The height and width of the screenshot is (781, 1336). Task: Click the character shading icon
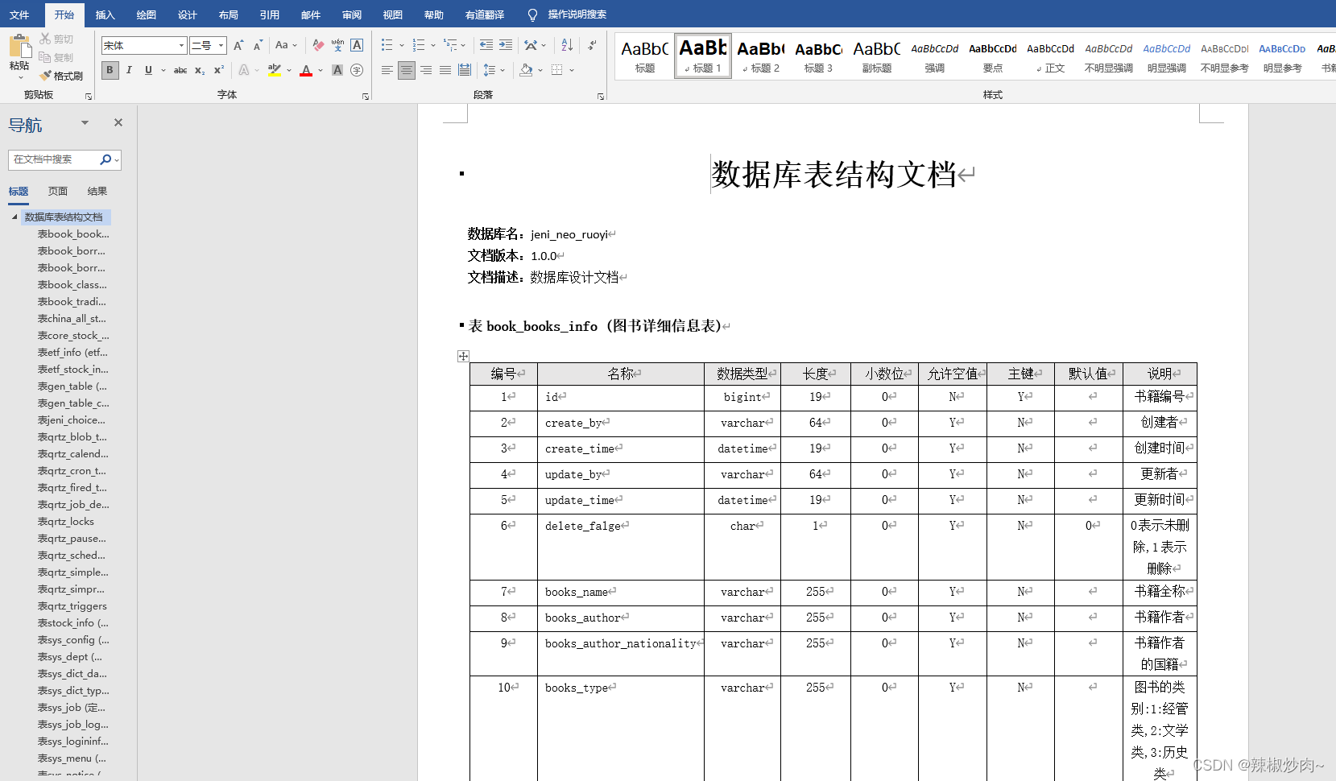point(337,70)
